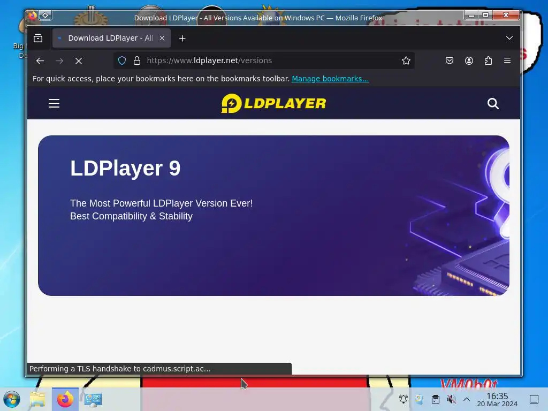Expand hidden system tray icons
Image resolution: width=548 pixels, height=411 pixels.
(x=467, y=399)
